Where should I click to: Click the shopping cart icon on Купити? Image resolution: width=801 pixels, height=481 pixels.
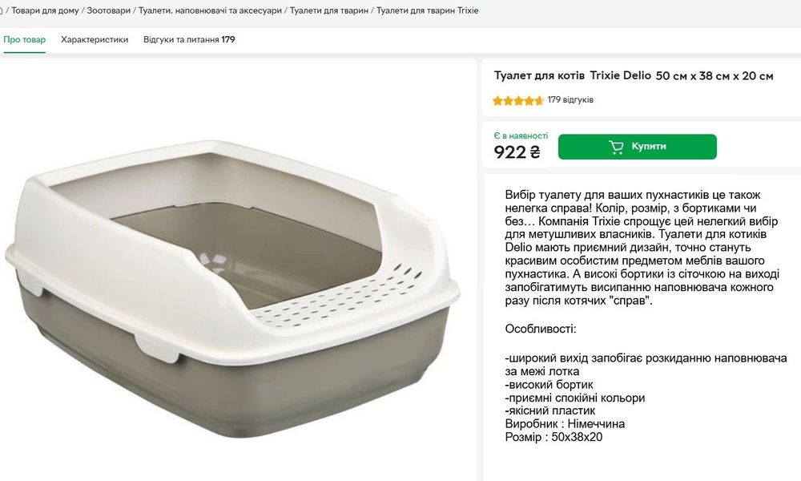coord(616,147)
